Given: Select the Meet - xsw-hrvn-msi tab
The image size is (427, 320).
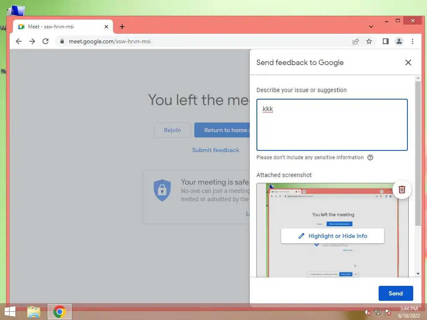Looking at the screenshot, I should (x=63, y=27).
